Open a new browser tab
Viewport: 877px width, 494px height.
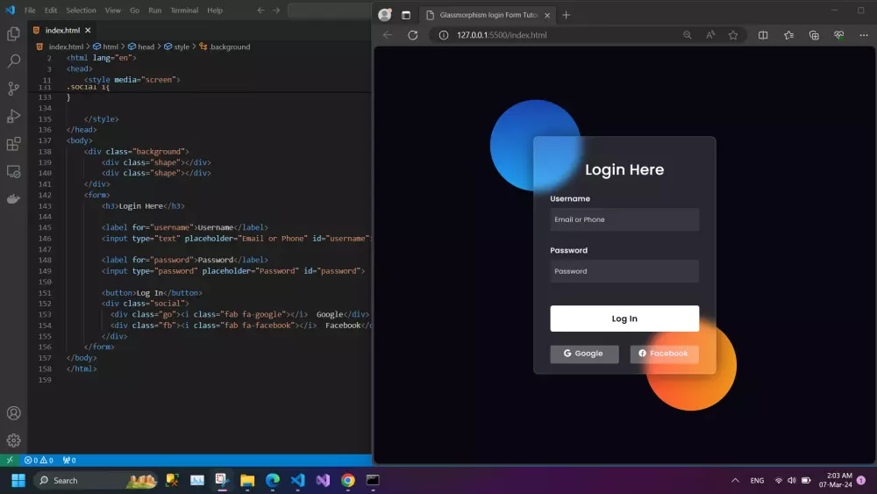coord(566,15)
